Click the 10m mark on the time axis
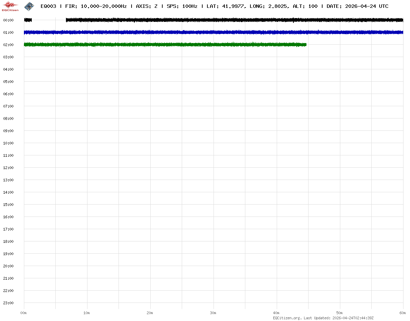The width and height of the screenshot is (410, 321). tap(87, 313)
